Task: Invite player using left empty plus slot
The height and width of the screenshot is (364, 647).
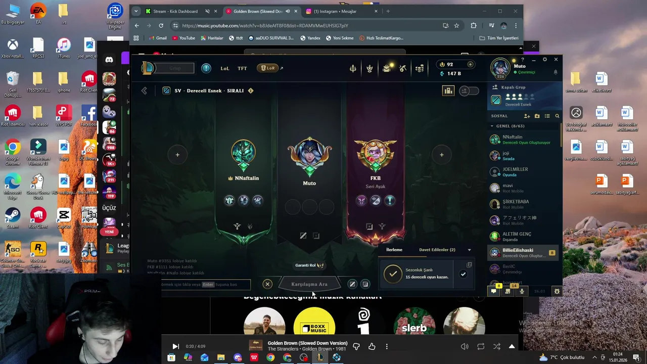Action: point(177,155)
